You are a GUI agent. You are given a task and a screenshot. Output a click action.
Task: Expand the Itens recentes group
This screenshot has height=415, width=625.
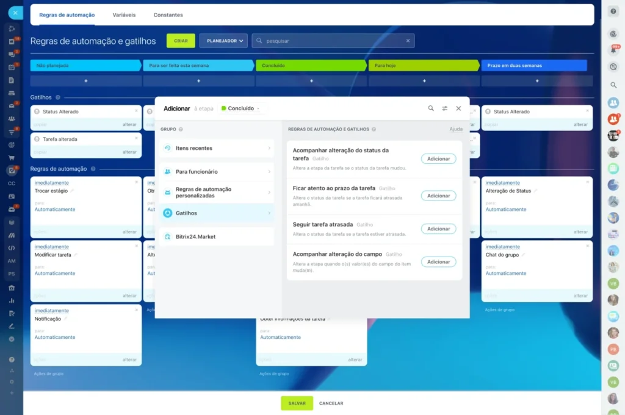click(x=217, y=148)
